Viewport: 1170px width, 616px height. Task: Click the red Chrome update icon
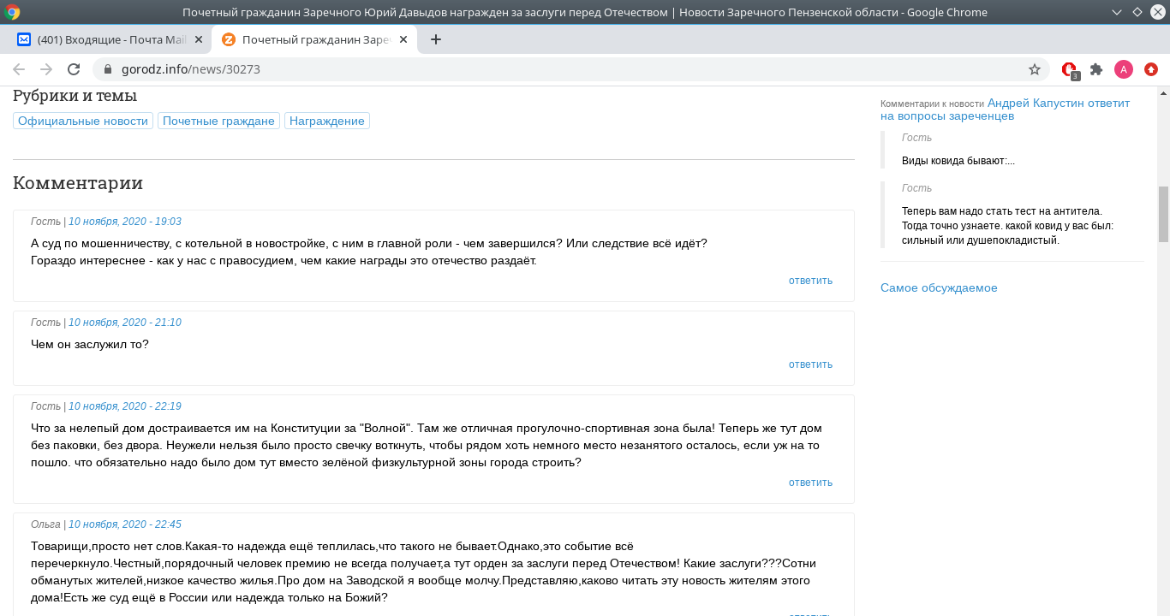pos(1151,69)
